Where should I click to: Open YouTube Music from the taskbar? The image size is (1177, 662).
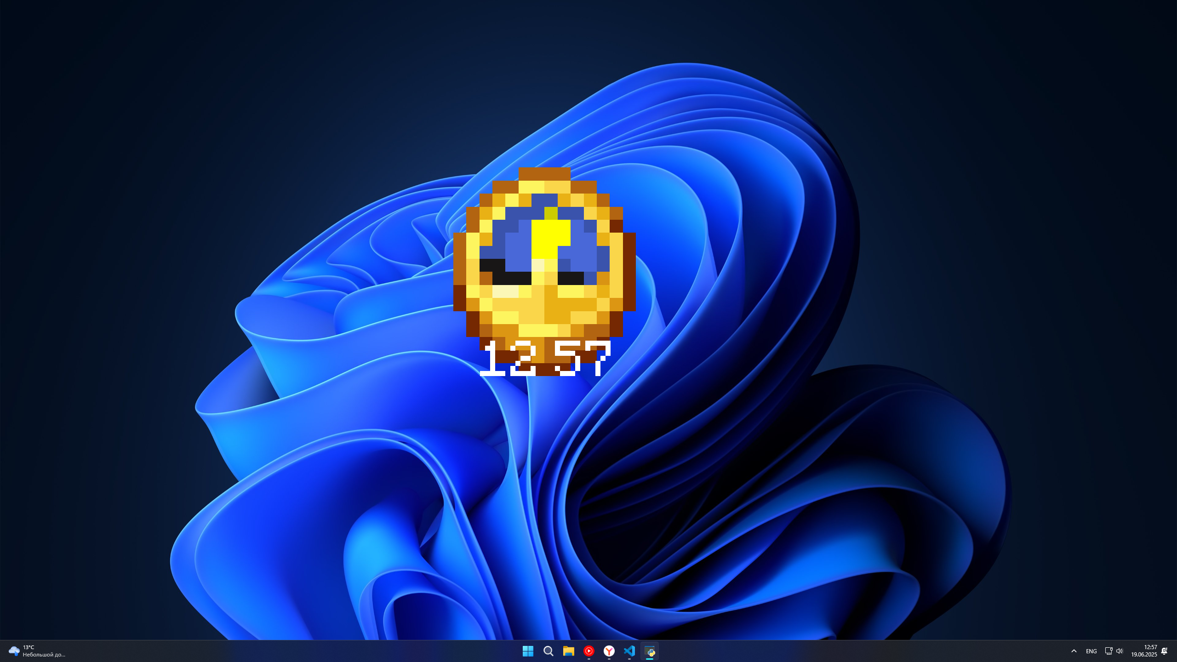[589, 651]
